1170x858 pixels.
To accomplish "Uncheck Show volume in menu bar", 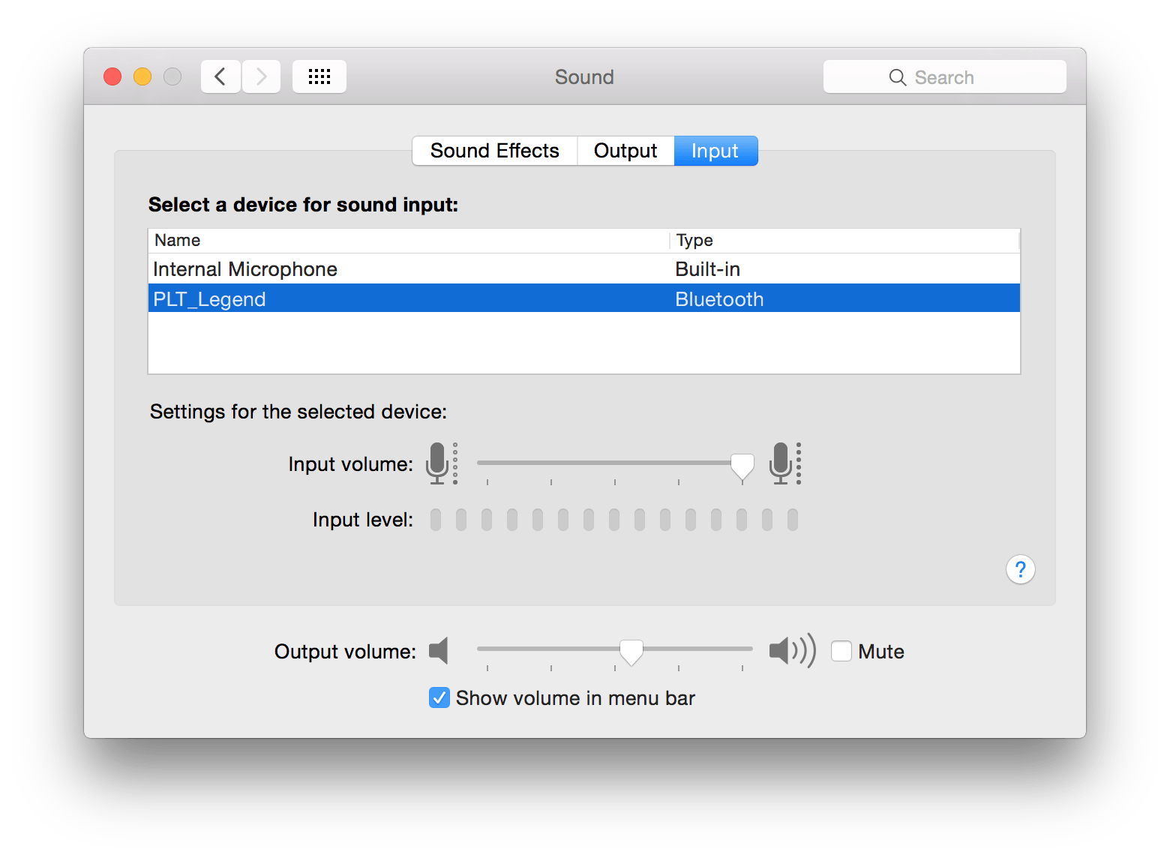I will tap(439, 697).
